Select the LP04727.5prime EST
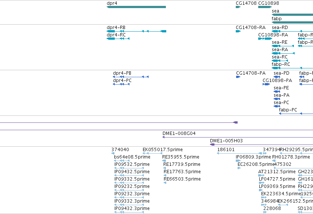The width and height of the screenshot is (313, 214). (262, 183)
